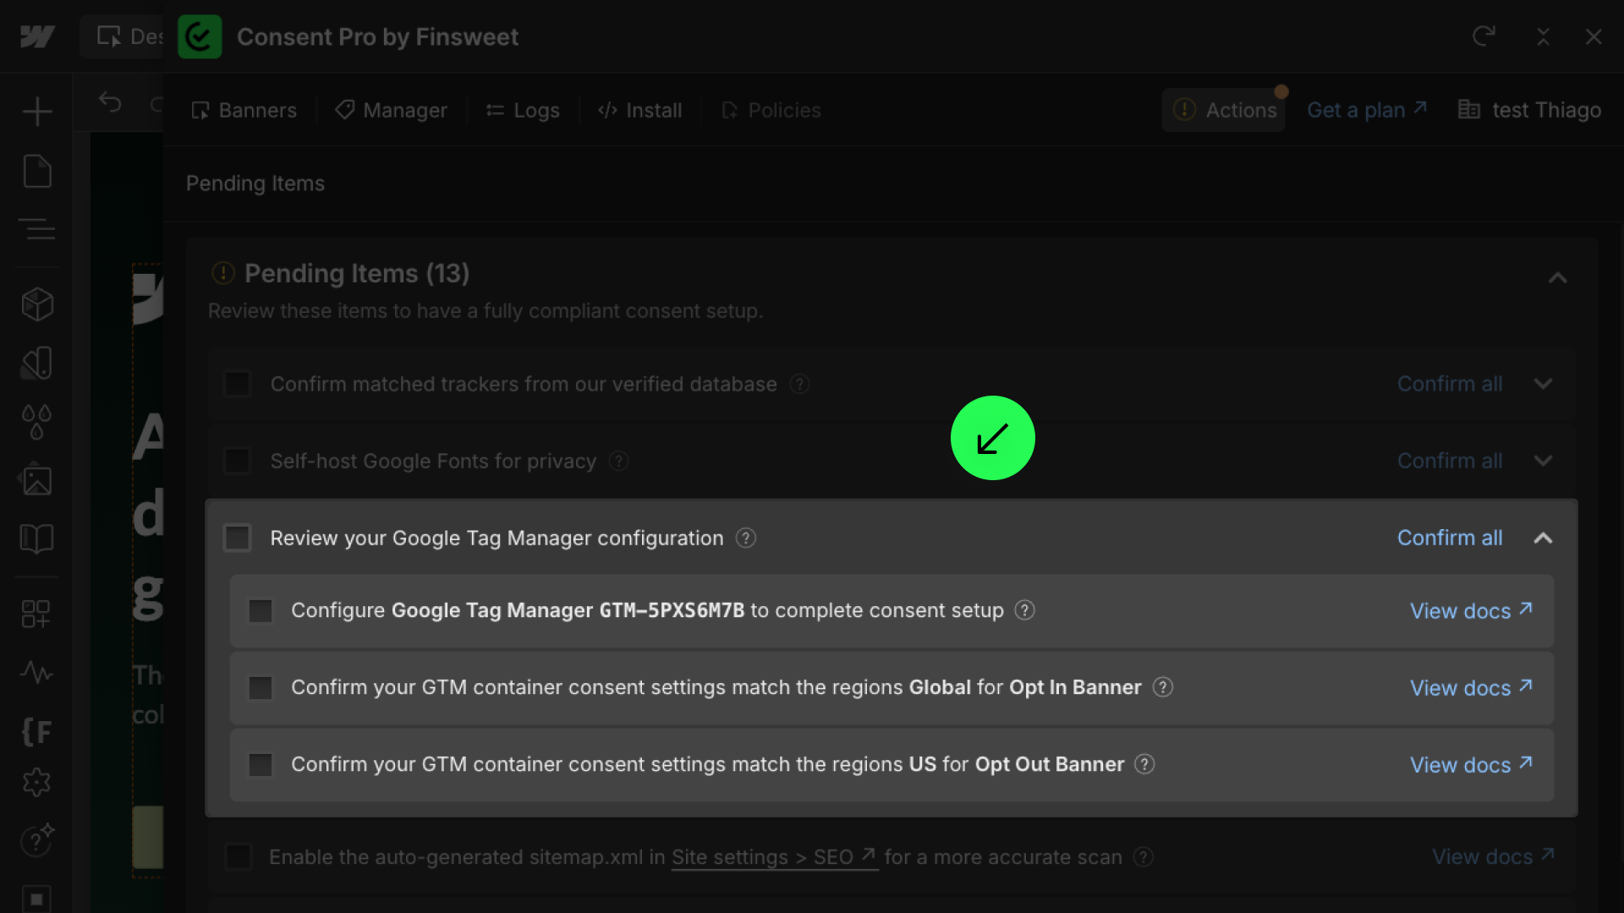Image resolution: width=1624 pixels, height=913 pixels.
Task: Open the Assets image icon in sidebar
Action: [36, 480]
